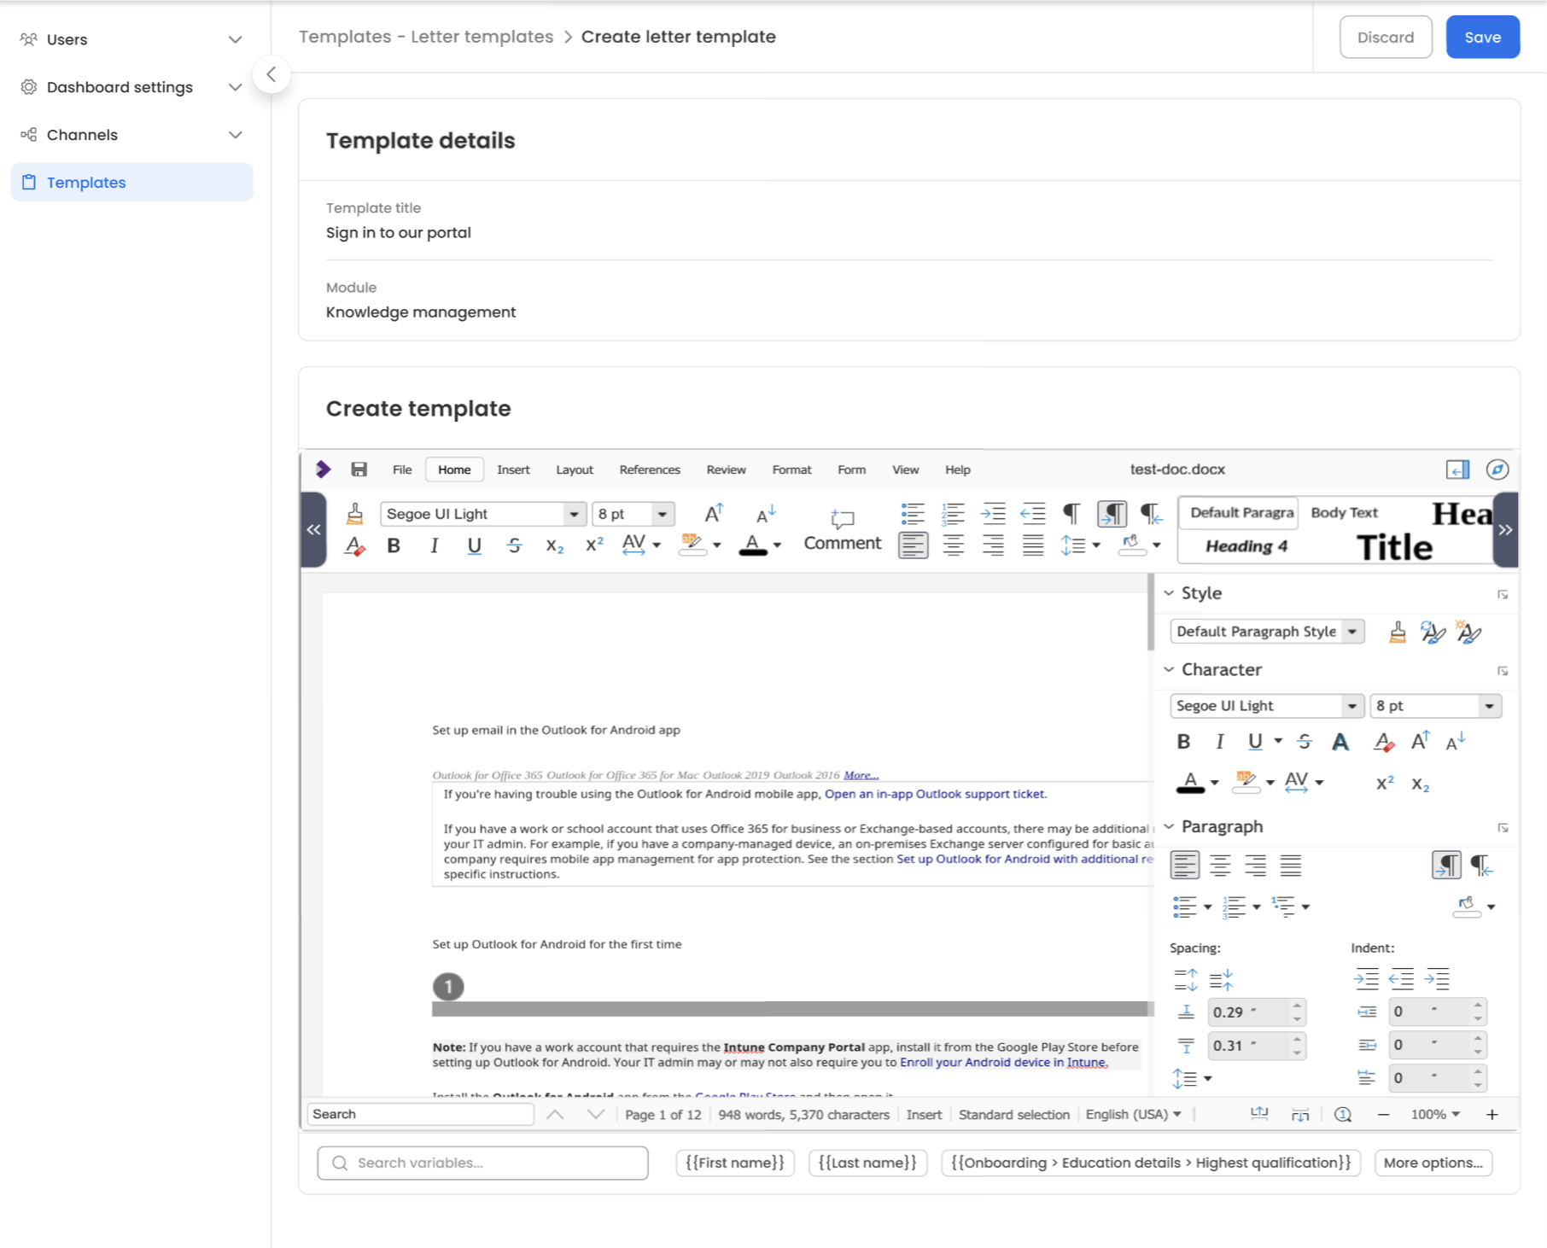The width and height of the screenshot is (1547, 1248).
Task: Open the Segoe UI Light font dropdown in the ribbon
Action: tap(574, 514)
